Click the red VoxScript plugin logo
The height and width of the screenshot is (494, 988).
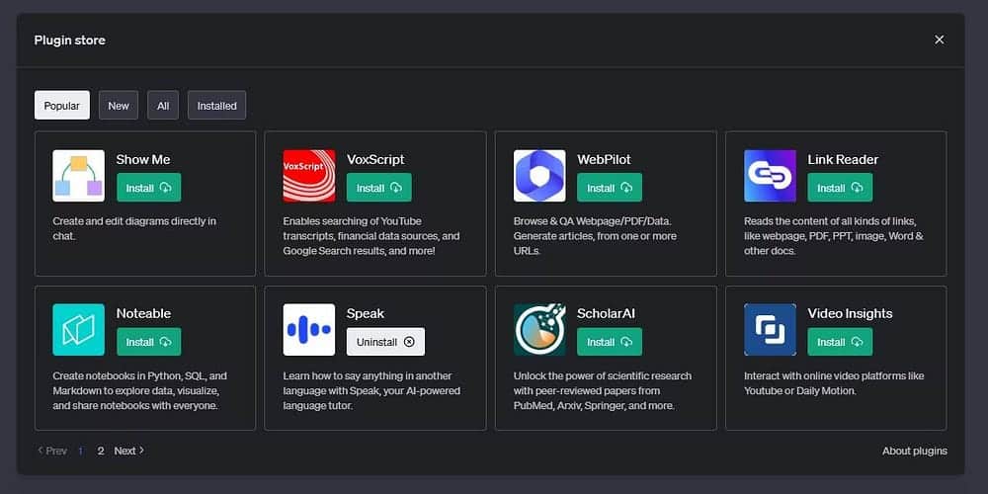308,176
